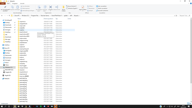Select the mpsmuggler folder
The image size is (192, 108).
23,66
